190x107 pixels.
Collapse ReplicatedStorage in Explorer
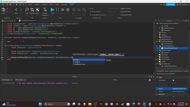157,42
